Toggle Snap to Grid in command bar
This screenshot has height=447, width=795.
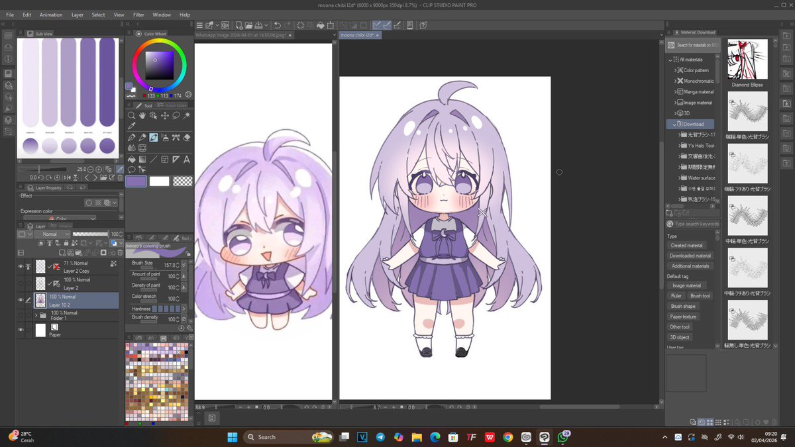click(x=397, y=25)
